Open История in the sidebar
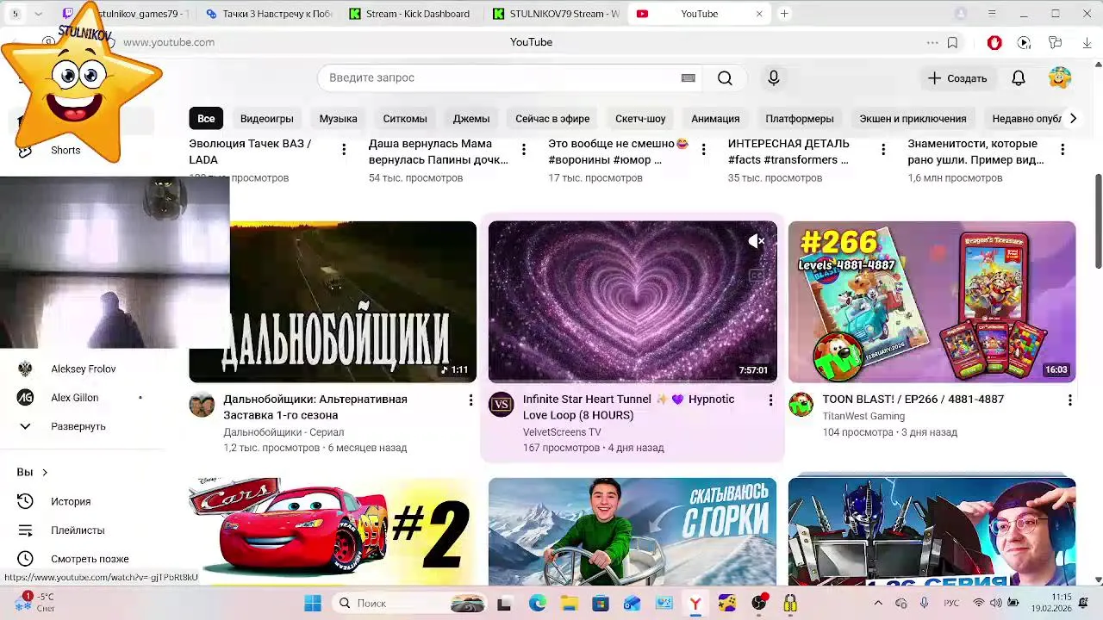 (69, 501)
